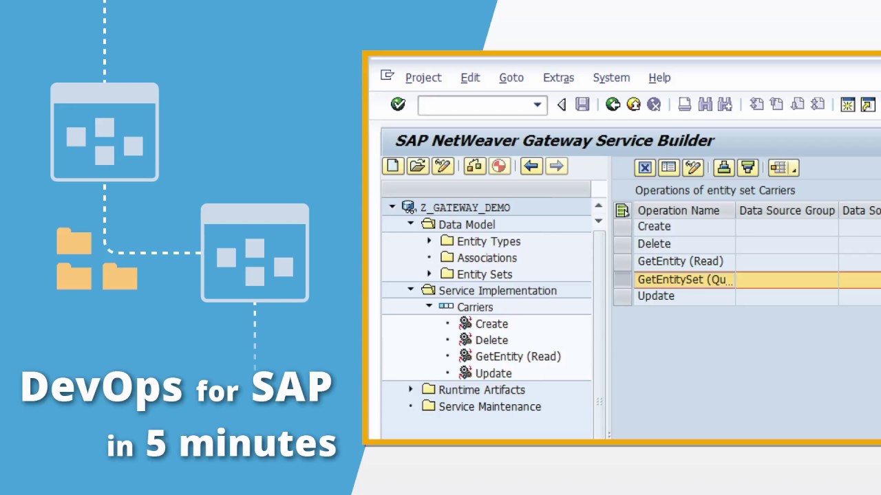Select the Service Maintenance folder
The height and width of the screenshot is (495, 881).
489,406
